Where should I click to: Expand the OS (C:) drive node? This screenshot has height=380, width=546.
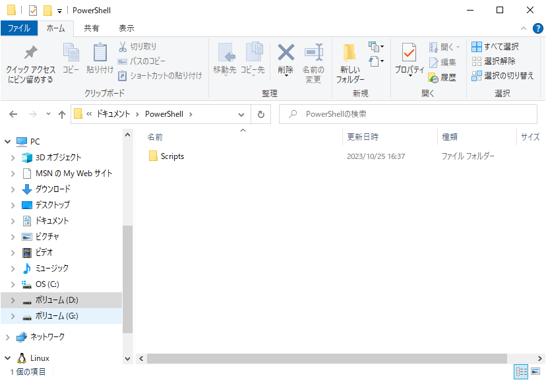coord(13,284)
